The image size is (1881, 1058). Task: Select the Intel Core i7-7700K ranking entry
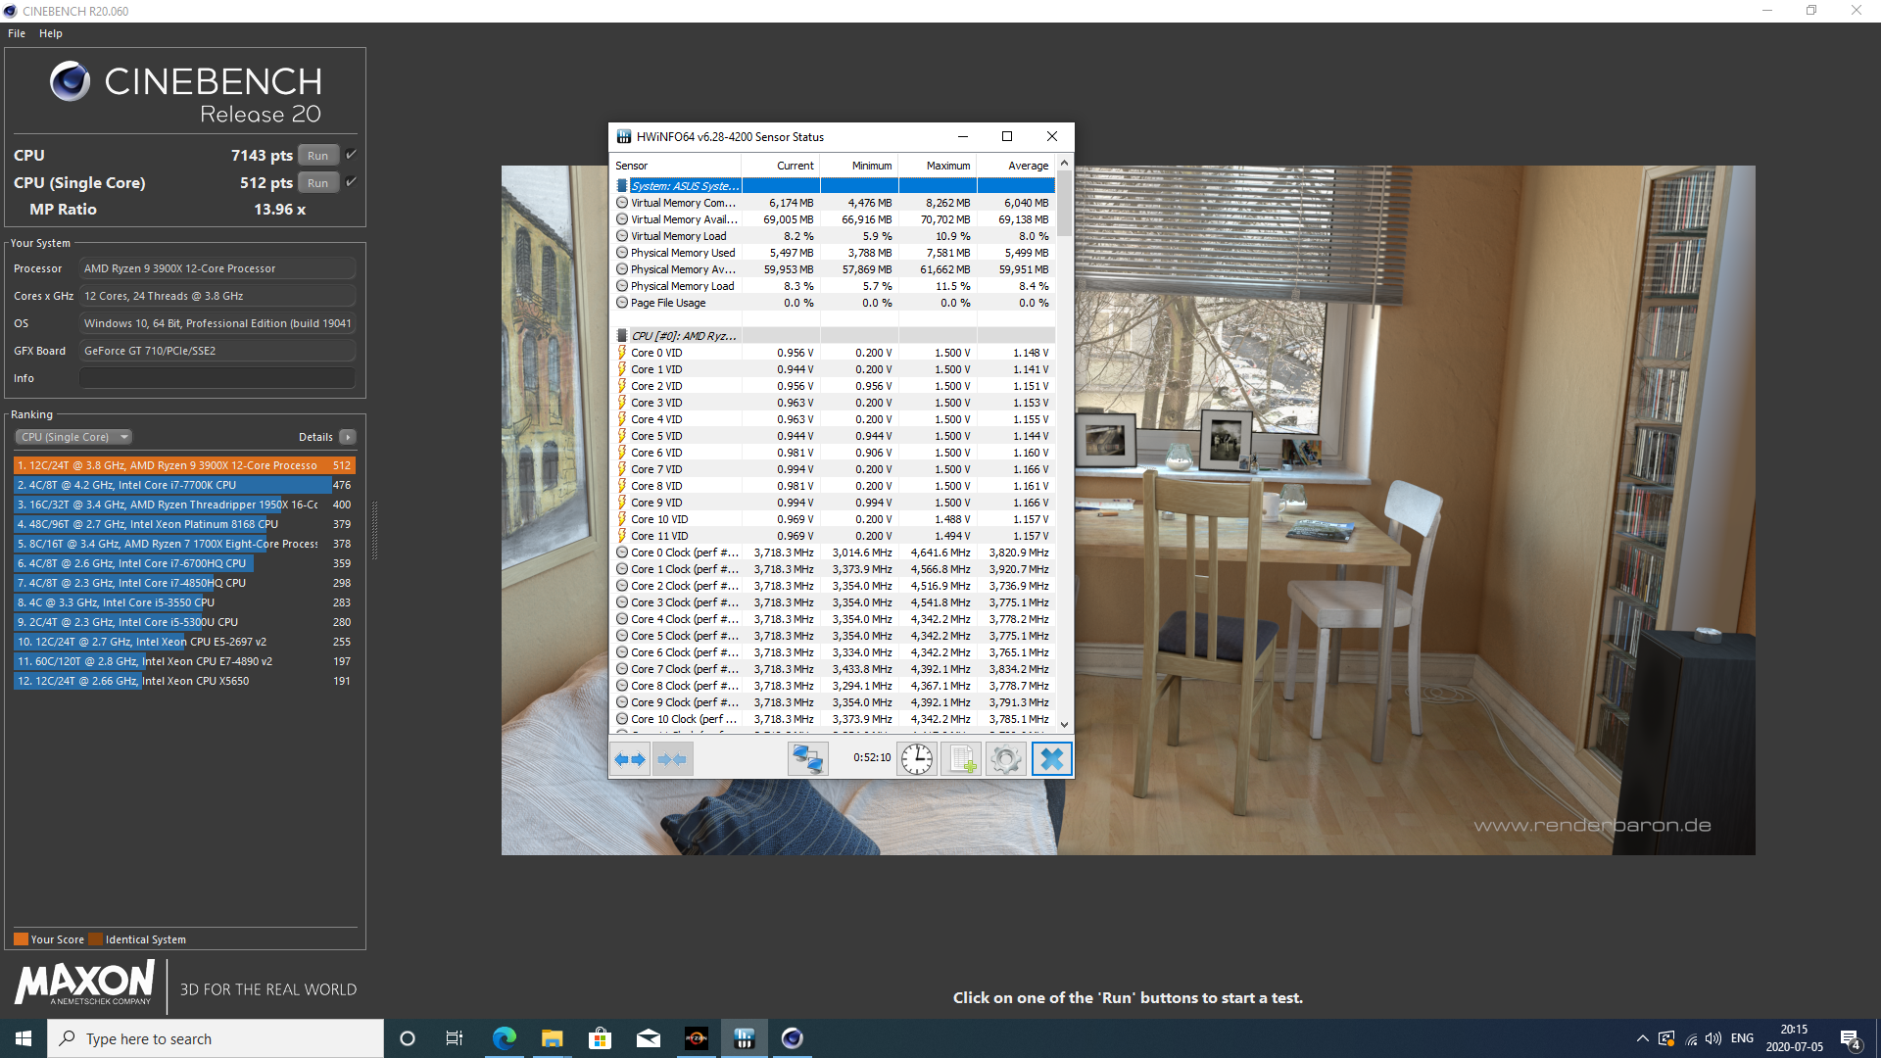point(184,485)
